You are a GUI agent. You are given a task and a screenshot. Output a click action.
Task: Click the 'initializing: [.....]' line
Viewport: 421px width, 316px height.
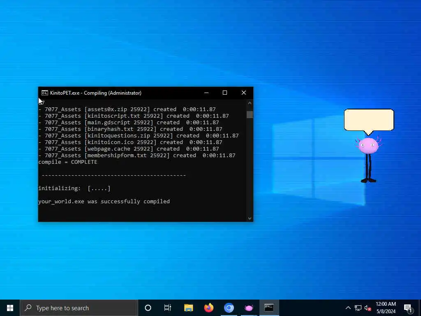pos(74,188)
